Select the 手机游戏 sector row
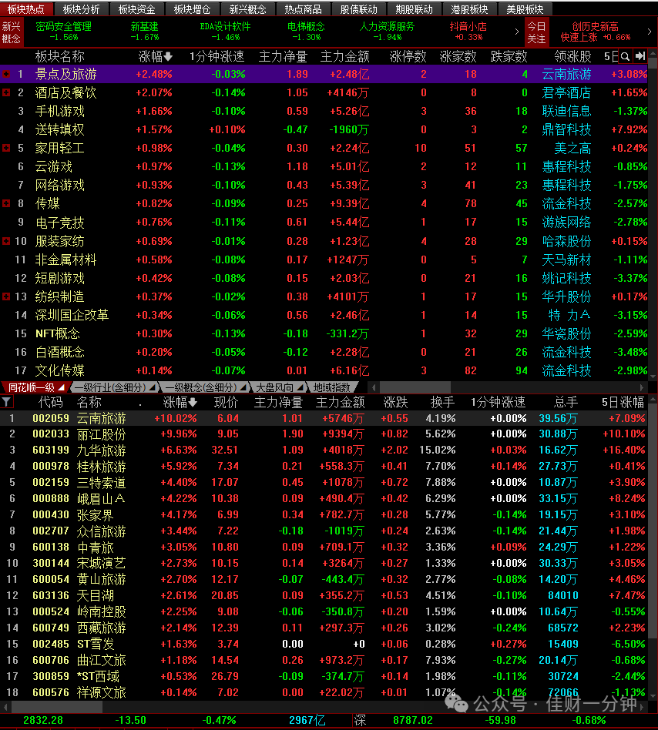This screenshot has width=658, height=730. [x=324, y=111]
